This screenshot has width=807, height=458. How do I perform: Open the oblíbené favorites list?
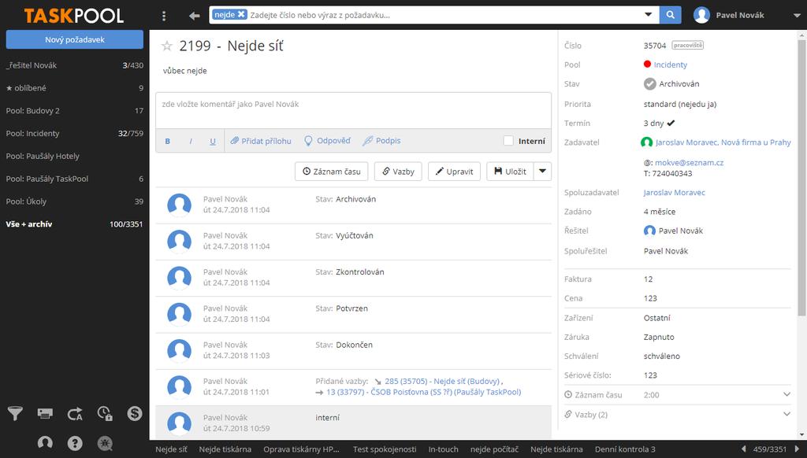(75, 88)
